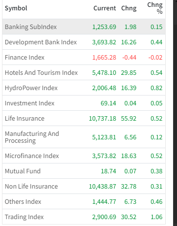The height and width of the screenshot is (226, 177).
Task: Sort by the Current column header
Action: coord(105,8)
